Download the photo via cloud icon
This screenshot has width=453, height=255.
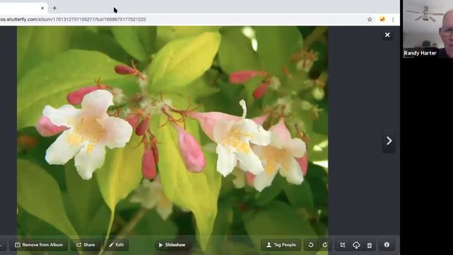pos(356,245)
